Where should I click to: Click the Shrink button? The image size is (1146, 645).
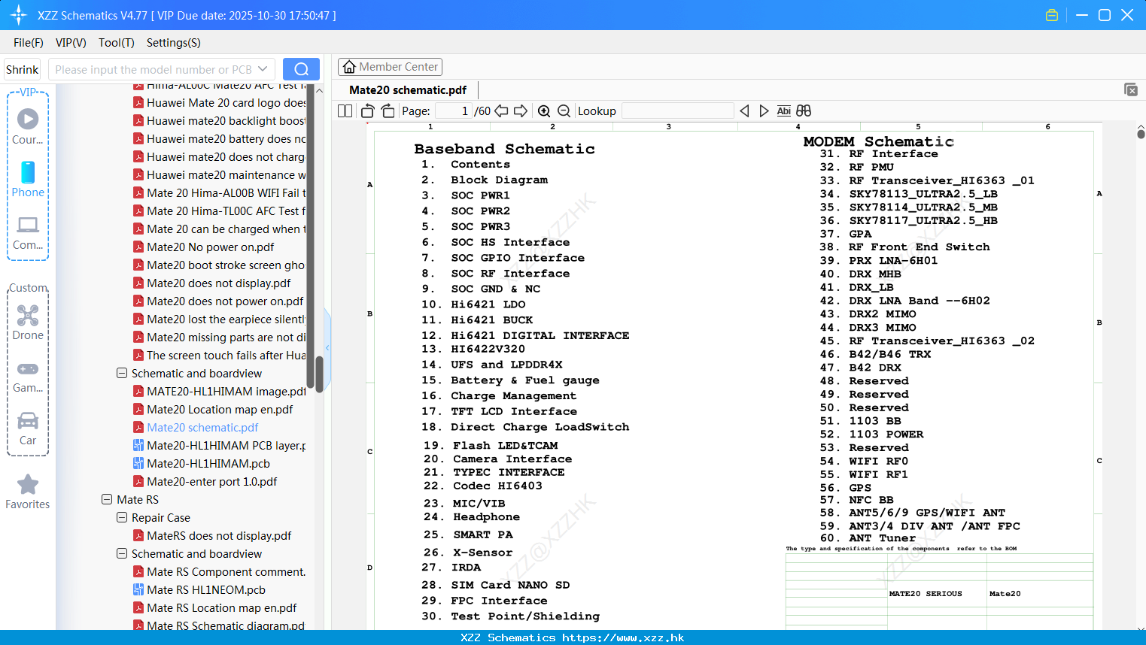point(23,69)
